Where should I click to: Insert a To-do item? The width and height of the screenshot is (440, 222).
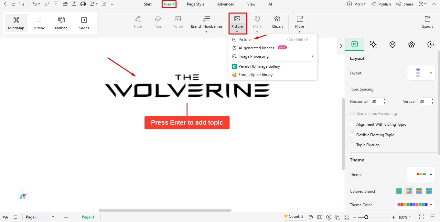tap(178, 22)
